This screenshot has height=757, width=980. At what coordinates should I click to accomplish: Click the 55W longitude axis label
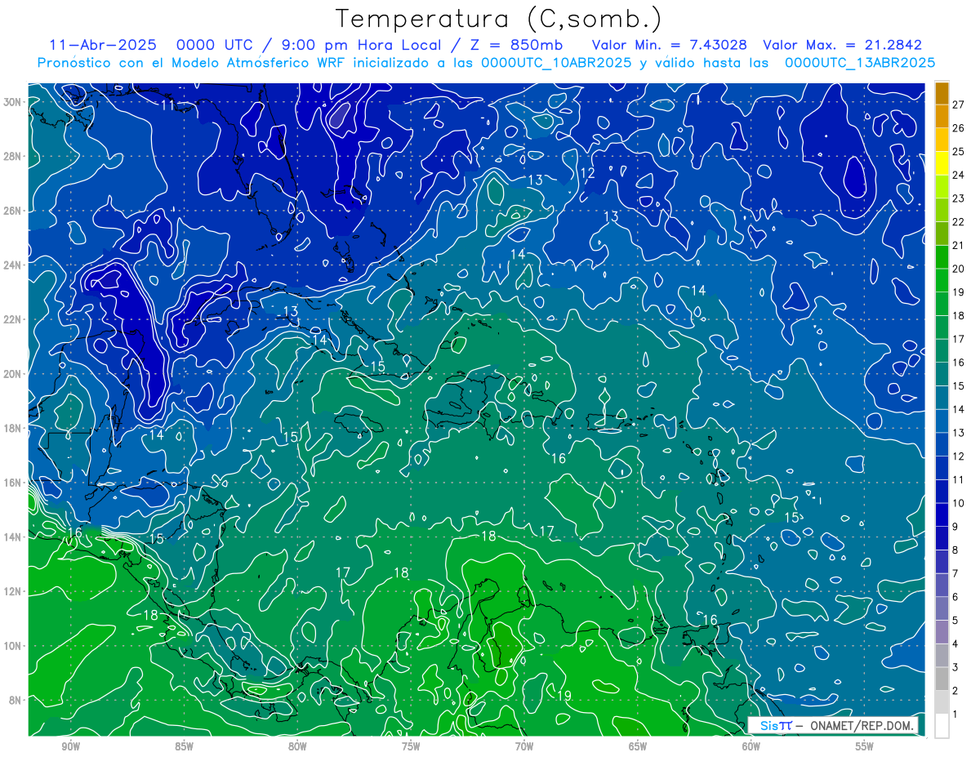pos(865,747)
